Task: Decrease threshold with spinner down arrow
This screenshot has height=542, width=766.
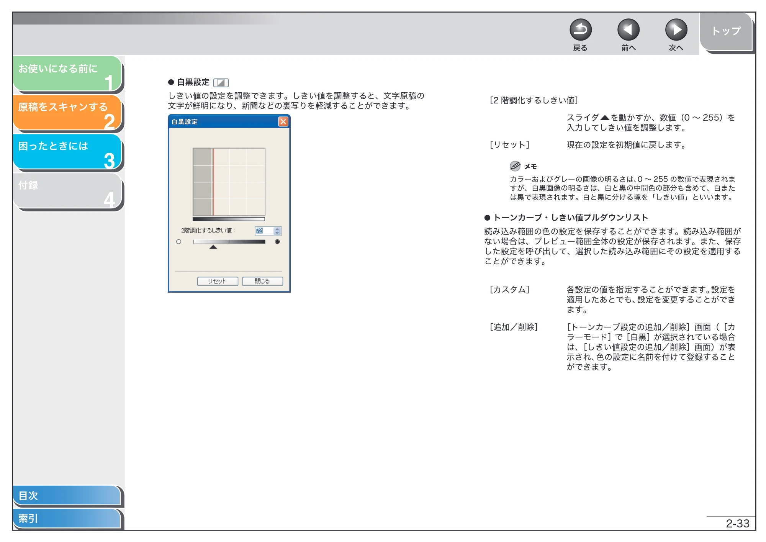Action: click(x=277, y=233)
